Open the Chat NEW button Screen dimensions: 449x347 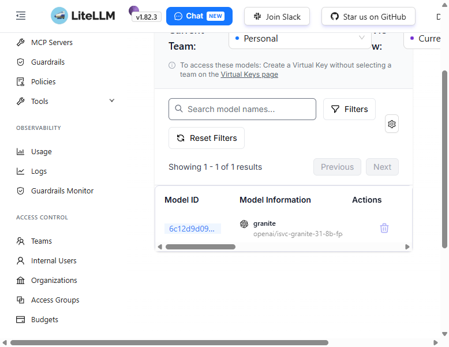pyautogui.click(x=199, y=16)
